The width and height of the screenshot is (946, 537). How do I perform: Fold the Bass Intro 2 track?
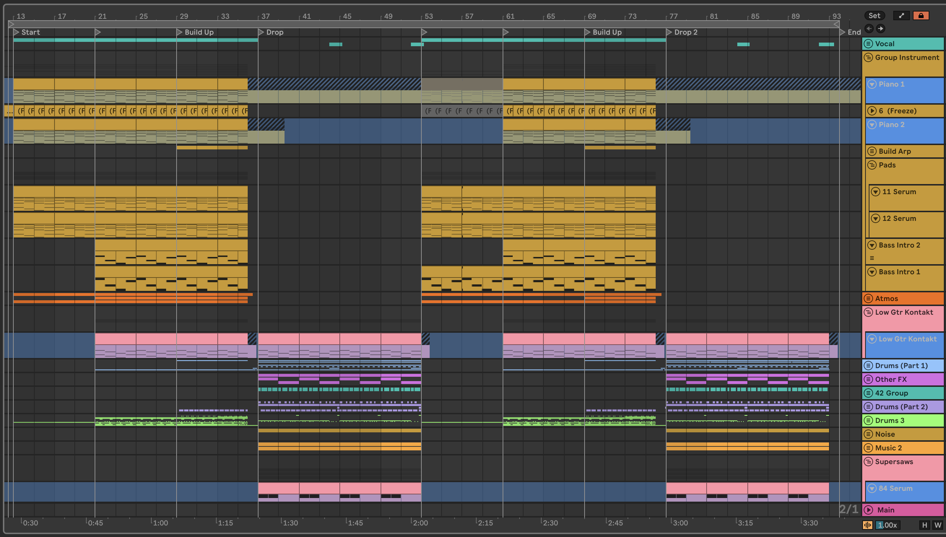click(x=872, y=245)
